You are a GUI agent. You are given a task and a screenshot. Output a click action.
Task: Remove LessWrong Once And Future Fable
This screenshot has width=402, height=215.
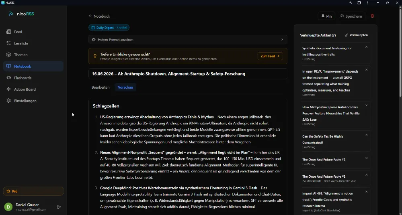tap(366, 158)
